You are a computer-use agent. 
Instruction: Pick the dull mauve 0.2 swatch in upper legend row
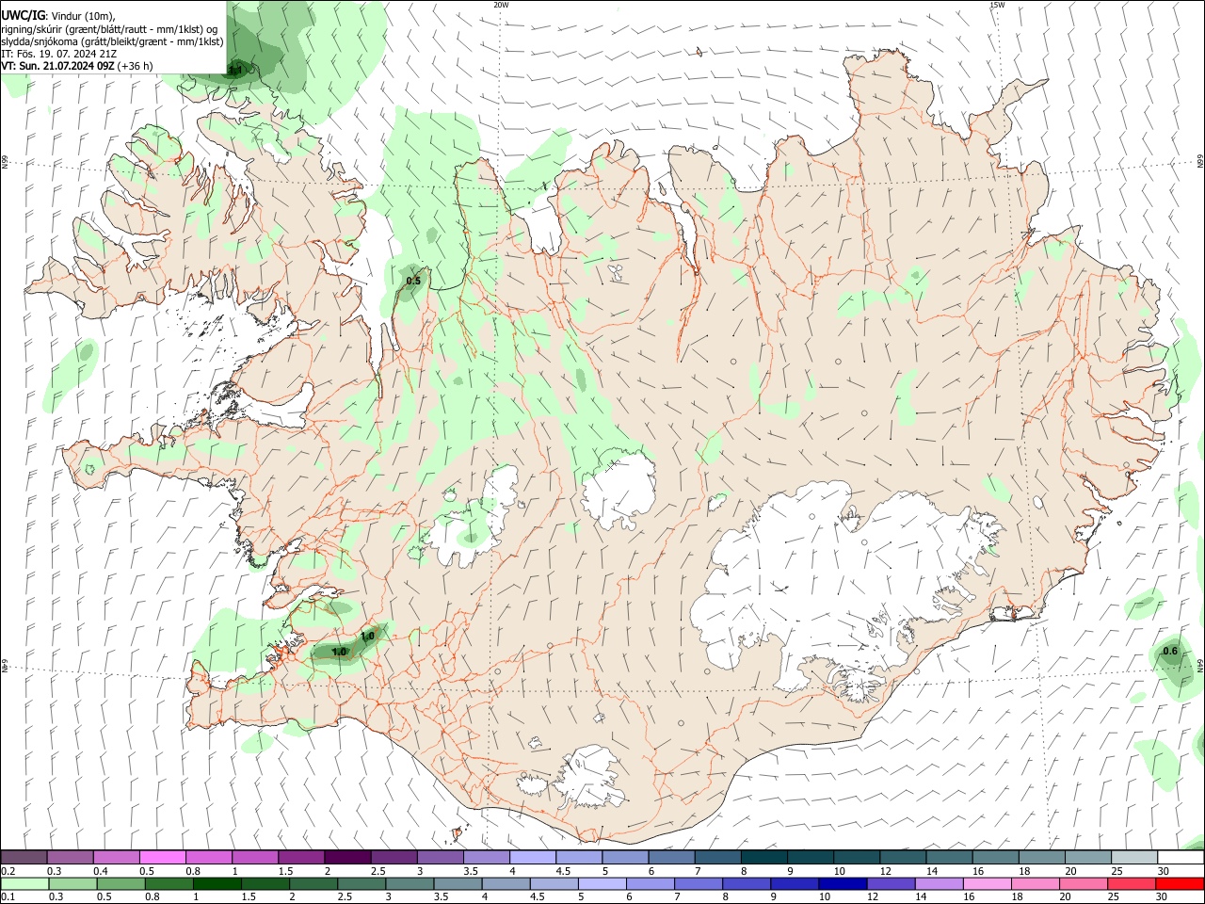click(x=24, y=858)
